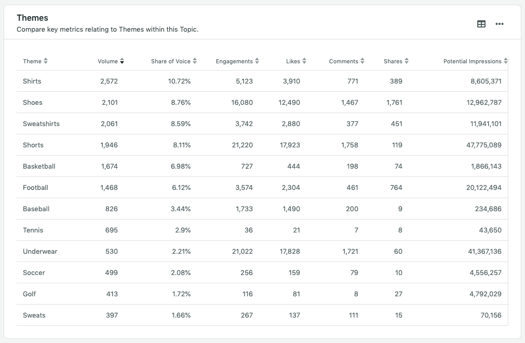Screen dimensions: 525x343
Task: Click Tennis potential impressions 43,650
Action: pos(490,230)
